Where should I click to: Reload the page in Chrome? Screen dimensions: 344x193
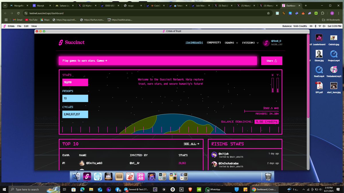click(x=18, y=13)
